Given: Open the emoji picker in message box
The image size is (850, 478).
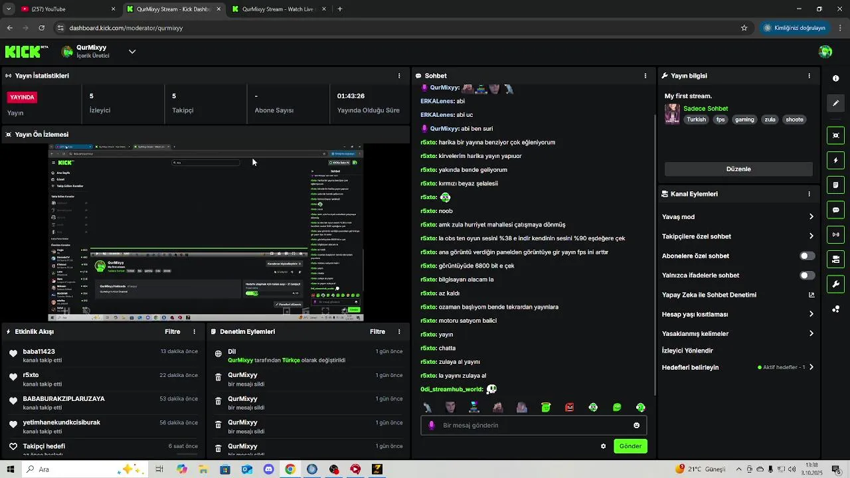Looking at the screenshot, I should point(636,426).
